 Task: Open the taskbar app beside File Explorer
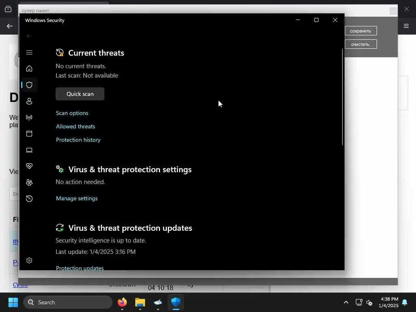coord(158,302)
